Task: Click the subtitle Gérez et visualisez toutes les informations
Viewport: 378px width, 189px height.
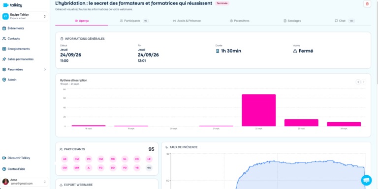Action: coord(94,9)
